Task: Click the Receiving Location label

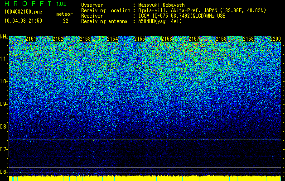Action: coord(106,10)
